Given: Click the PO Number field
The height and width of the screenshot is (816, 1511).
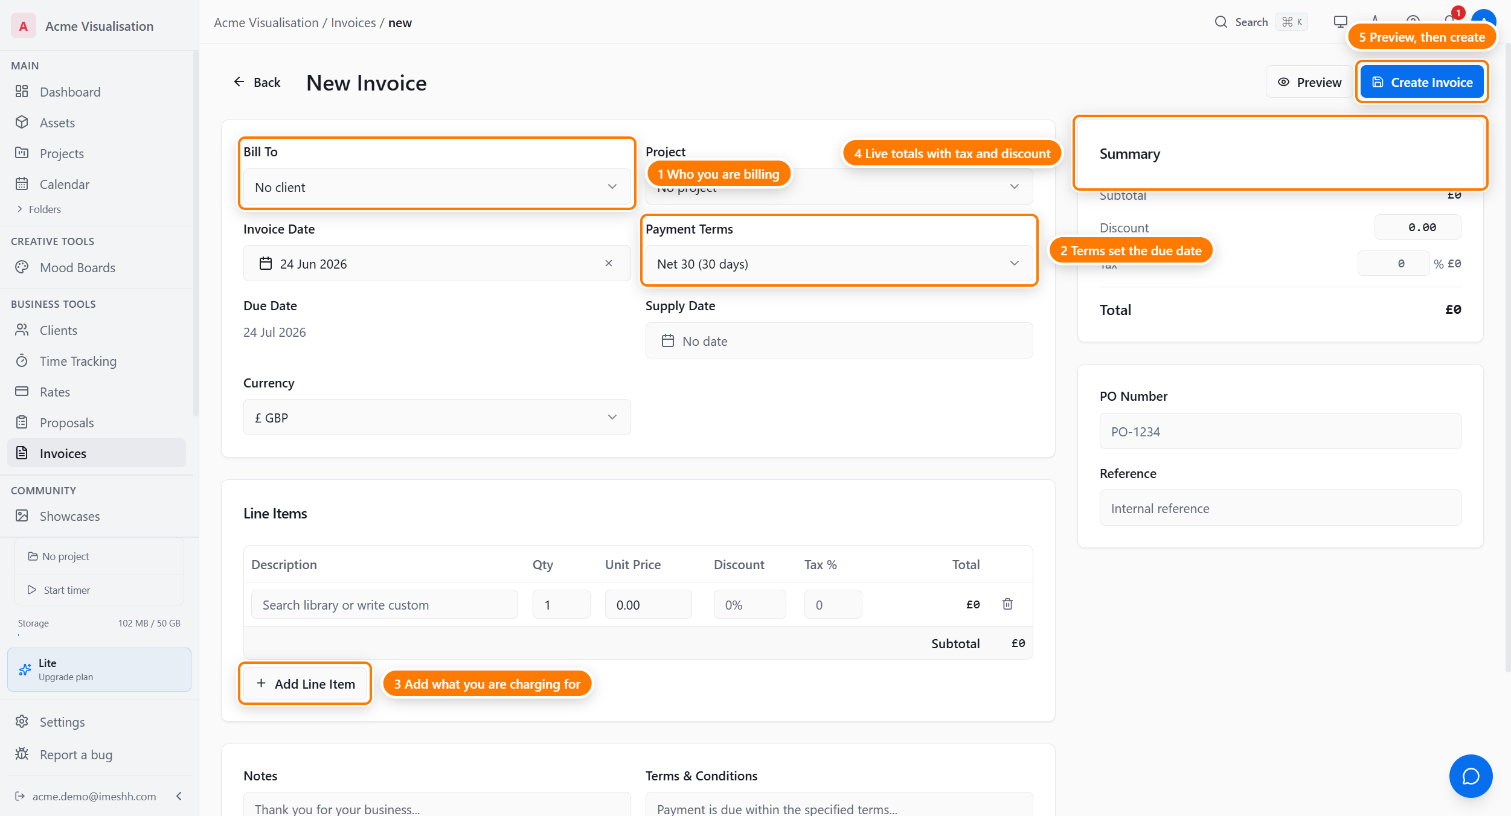Looking at the screenshot, I should (x=1280, y=431).
